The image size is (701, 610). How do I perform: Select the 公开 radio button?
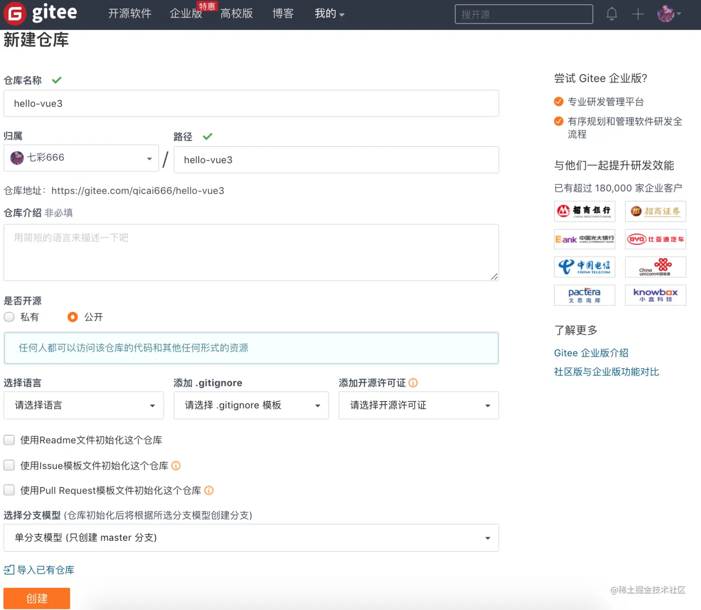point(72,317)
